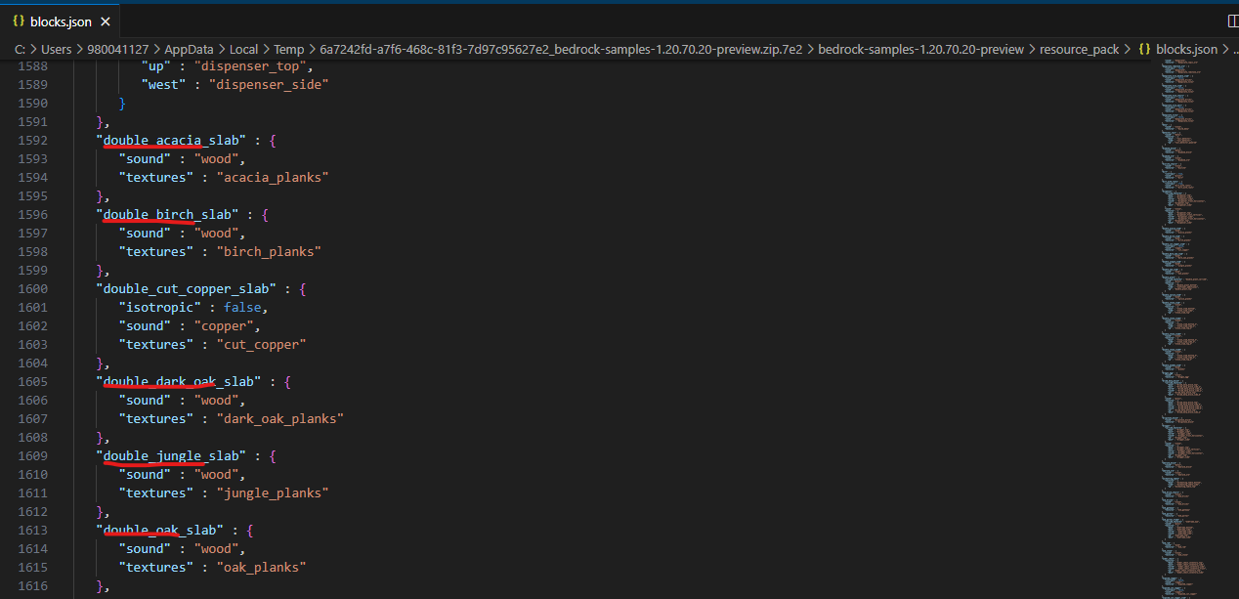The height and width of the screenshot is (599, 1239).
Task: Click the blocks.json breadcrumb item
Action: coord(1186,49)
